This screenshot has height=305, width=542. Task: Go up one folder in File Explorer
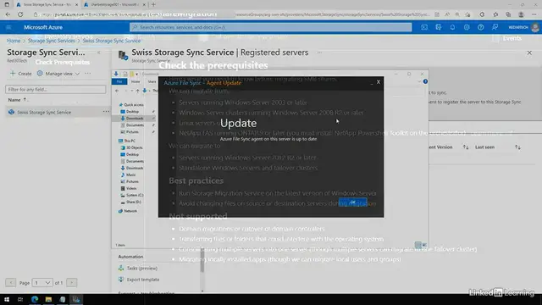137,91
